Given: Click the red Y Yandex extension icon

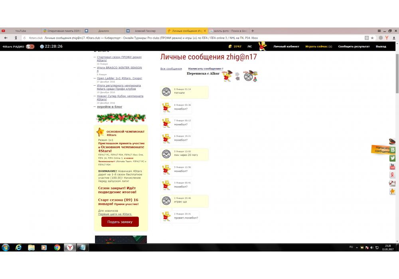Looking at the screenshot, I should click(387, 38).
